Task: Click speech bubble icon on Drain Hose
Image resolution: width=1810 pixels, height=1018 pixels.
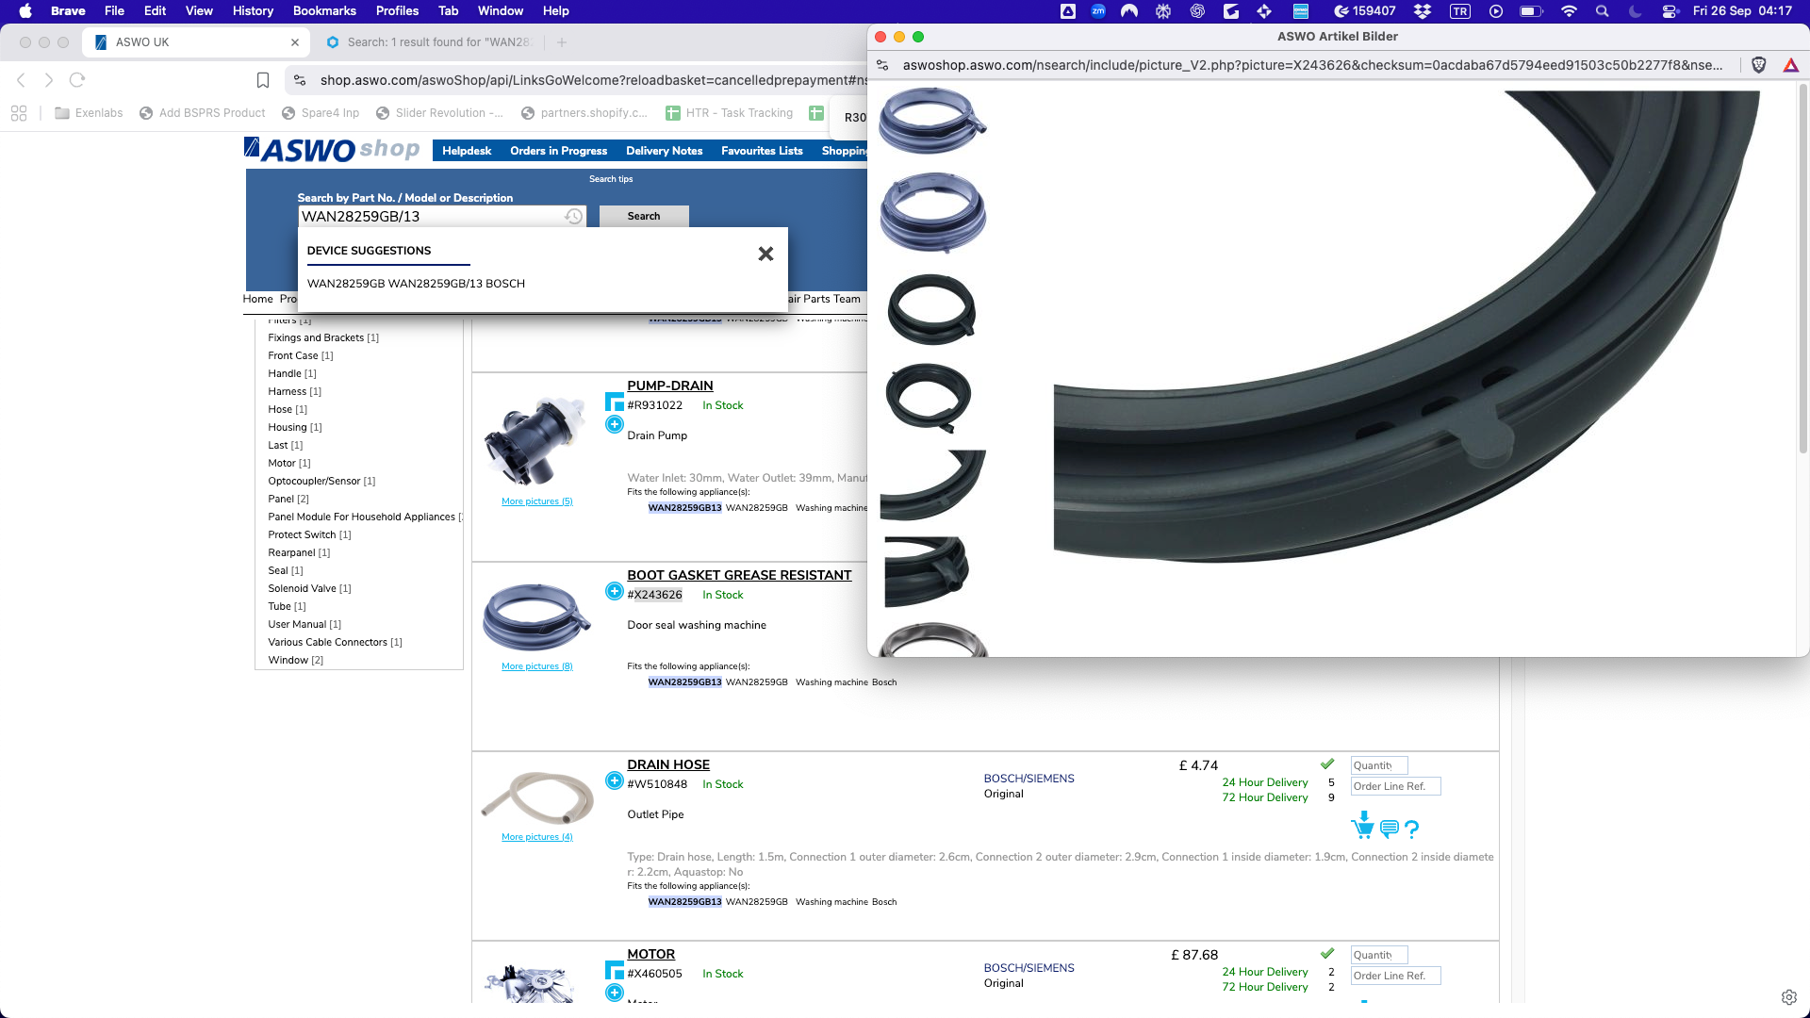Action: click(1389, 829)
